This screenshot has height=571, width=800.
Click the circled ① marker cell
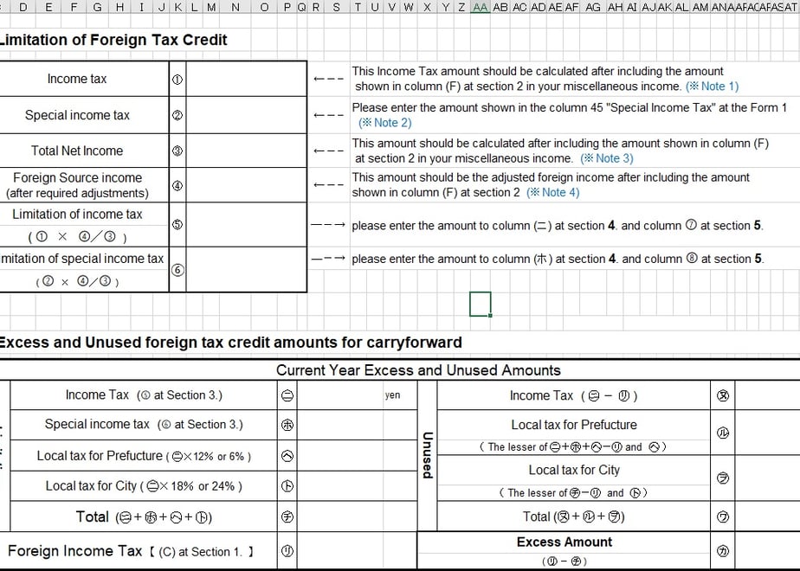click(x=177, y=79)
